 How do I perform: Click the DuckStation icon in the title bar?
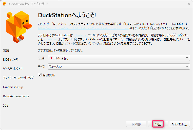4,4
